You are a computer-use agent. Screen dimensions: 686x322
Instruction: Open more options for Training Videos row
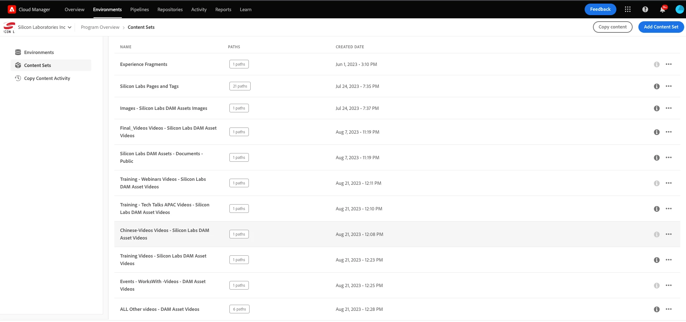point(669,260)
